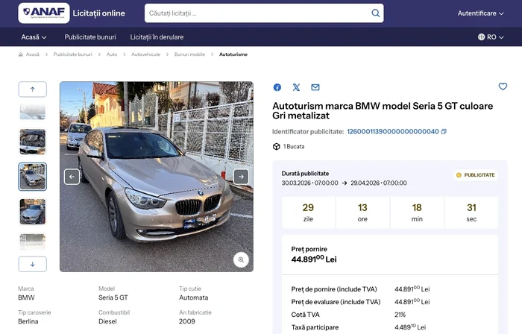Show the previous car photo
Screen dimensions: 522x334
pos(72,177)
